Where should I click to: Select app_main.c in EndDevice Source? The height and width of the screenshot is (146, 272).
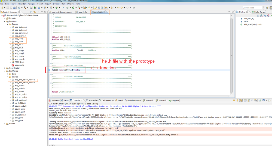[19, 86]
